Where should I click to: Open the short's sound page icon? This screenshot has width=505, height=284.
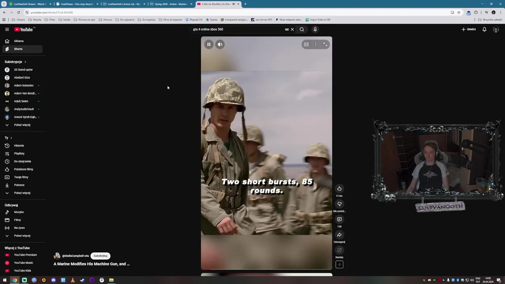tap(339, 265)
